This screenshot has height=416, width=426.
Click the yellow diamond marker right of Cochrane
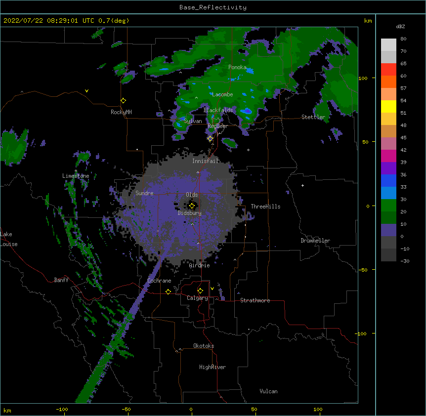(x=168, y=291)
